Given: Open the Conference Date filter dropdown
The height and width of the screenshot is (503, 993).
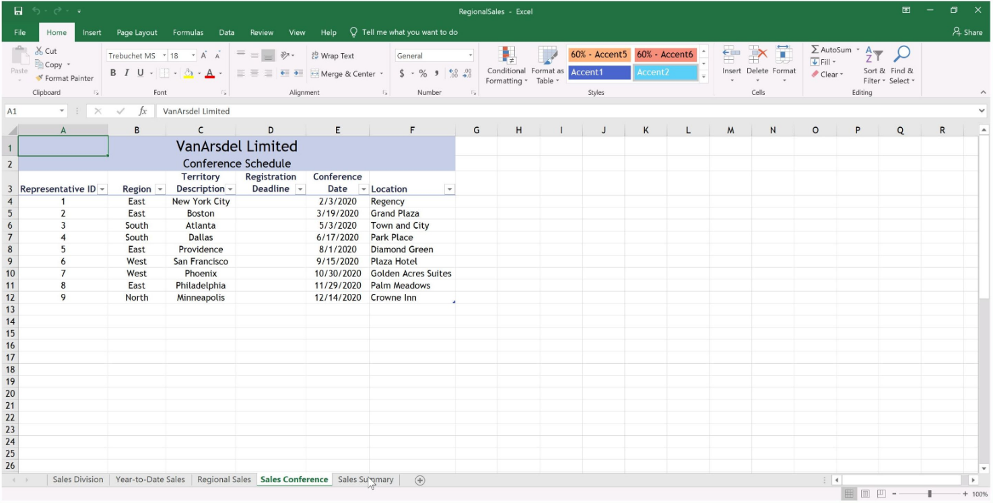Looking at the screenshot, I should click(x=364, y=190).
